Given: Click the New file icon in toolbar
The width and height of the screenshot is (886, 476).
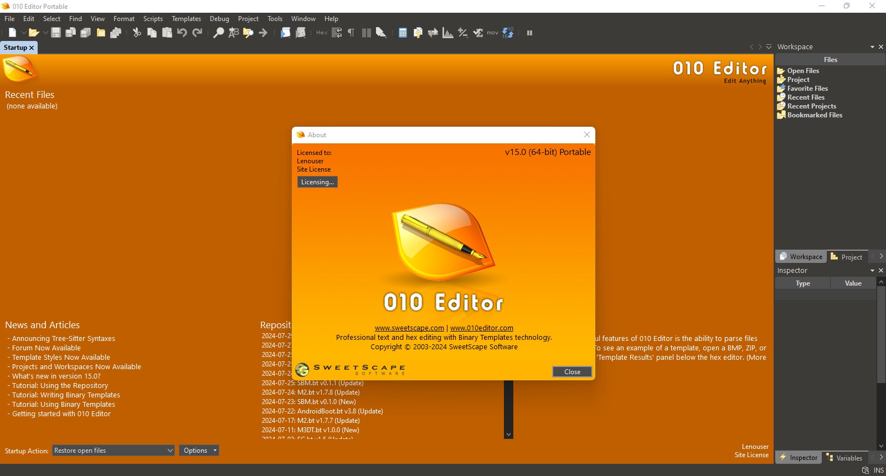Looking at the screenshot, I should coord(12,33).
